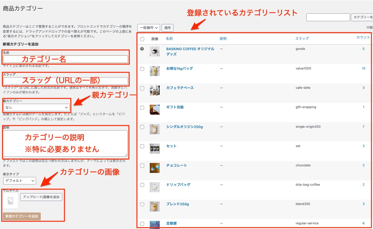
Task: Tick the checkbox for お得な1kgバッグ
Action: (x=142, y=69)
